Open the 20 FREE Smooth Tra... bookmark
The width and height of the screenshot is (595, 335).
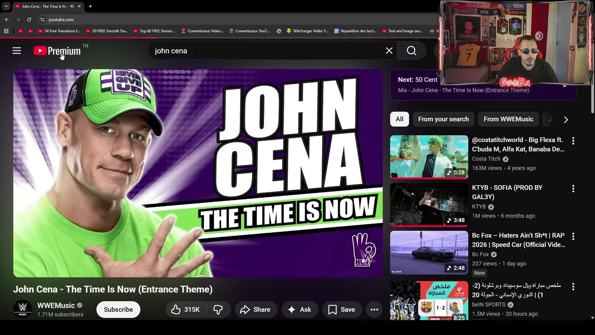[106, 31]
